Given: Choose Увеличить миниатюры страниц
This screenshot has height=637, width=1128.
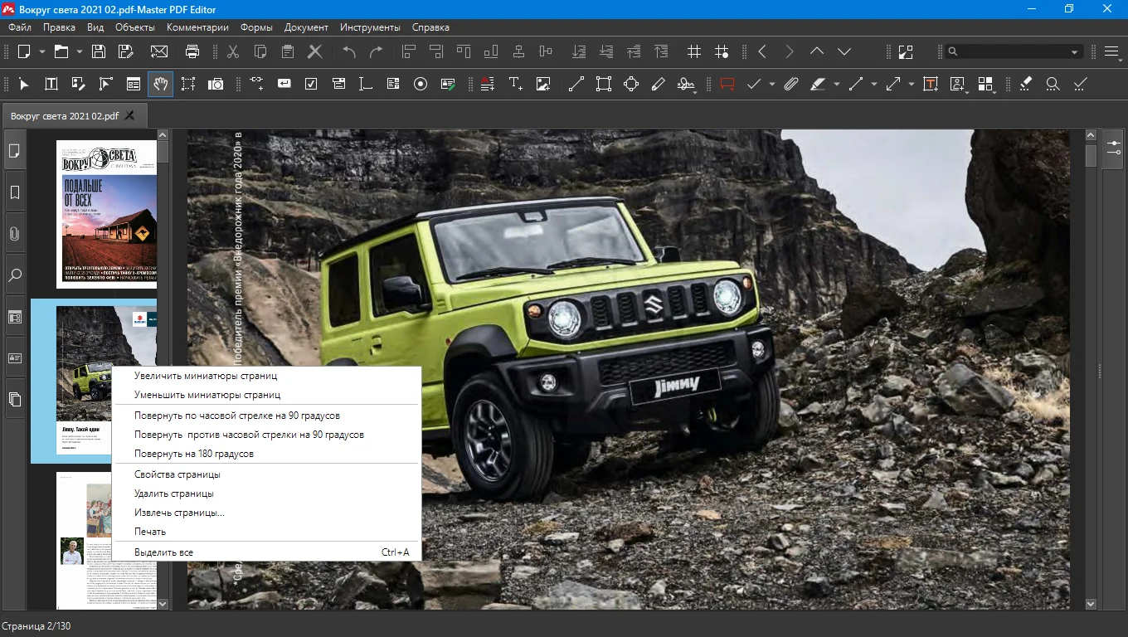Looking at the screenshot, I should (x=266, y=376).
